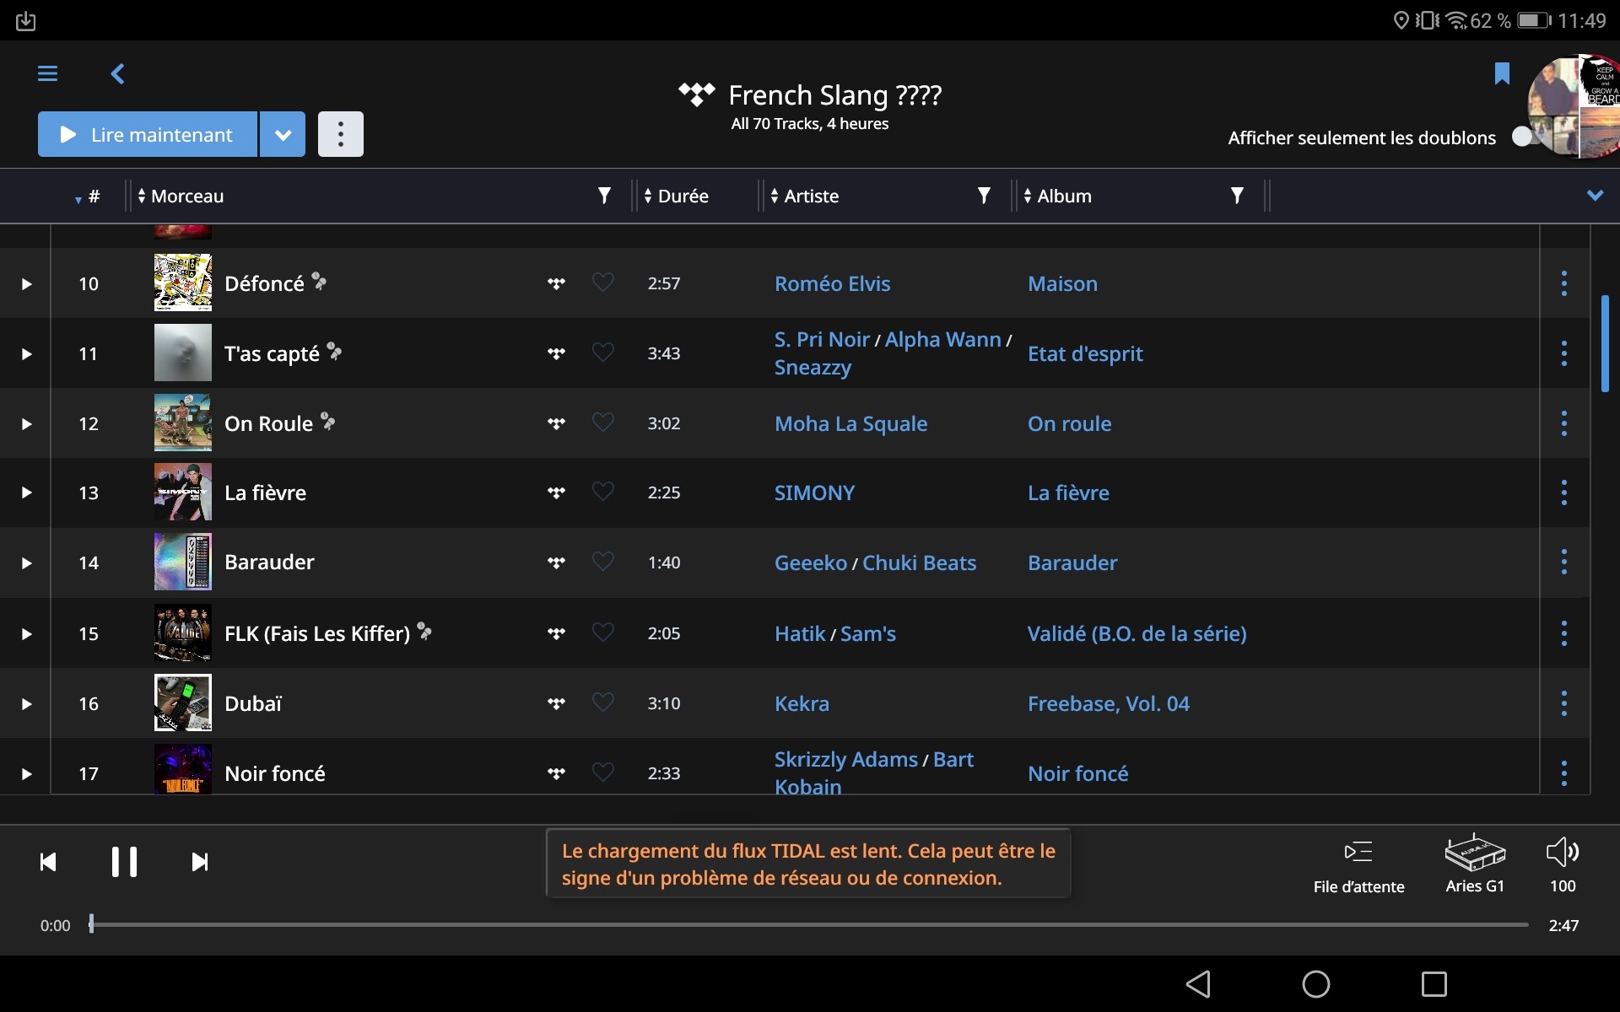Go back with the left arrow

(x=118, y=74)
